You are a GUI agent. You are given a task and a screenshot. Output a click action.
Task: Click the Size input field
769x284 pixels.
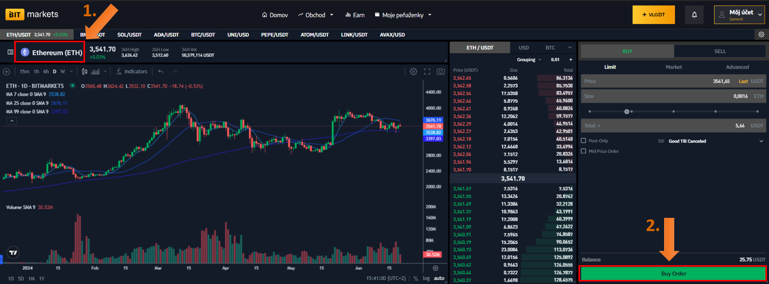(x=673, y=96)
